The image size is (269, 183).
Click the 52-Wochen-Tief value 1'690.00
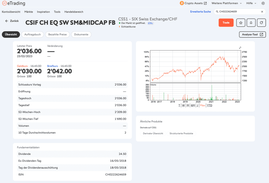[120, 119]
